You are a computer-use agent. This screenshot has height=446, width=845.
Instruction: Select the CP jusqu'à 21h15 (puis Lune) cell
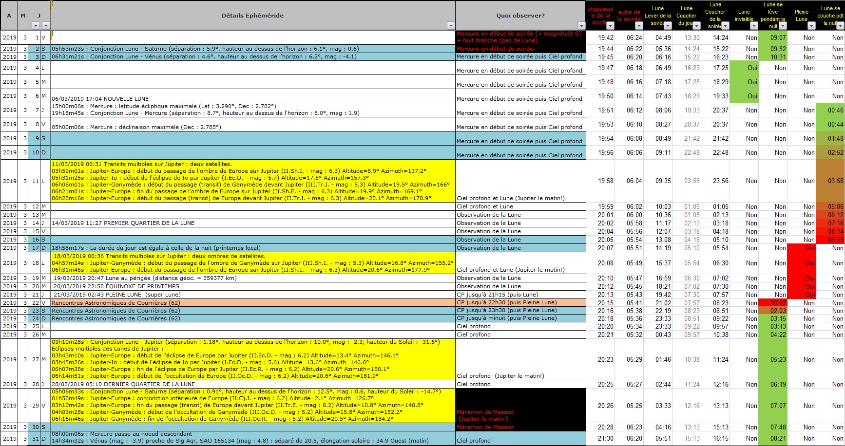click(520, 295)
